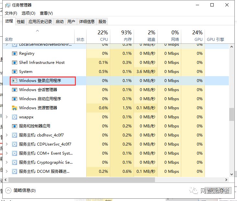Sort by the 状态 column header
This screenshot has width=237, height=201.
80,36
